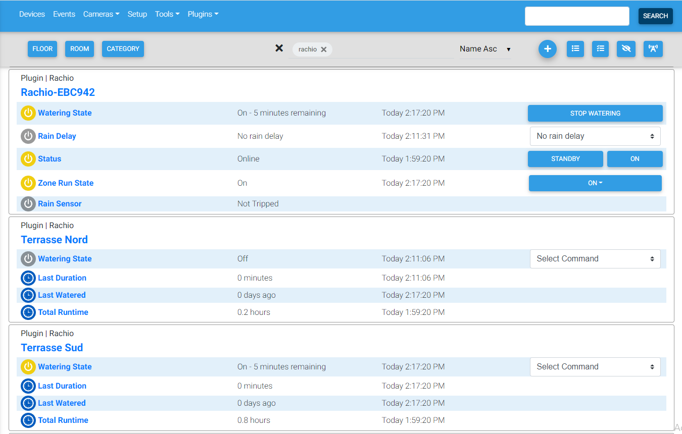Click the yellow power icon beside Status
Viewport: 682px width, 434px height.
[x=28, y=159]
